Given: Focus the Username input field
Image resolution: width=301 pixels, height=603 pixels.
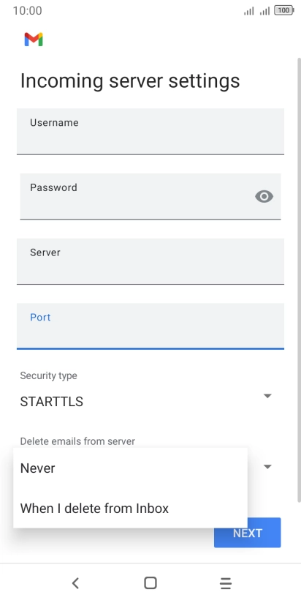Looking at the screenshot, I should point(150,132).
